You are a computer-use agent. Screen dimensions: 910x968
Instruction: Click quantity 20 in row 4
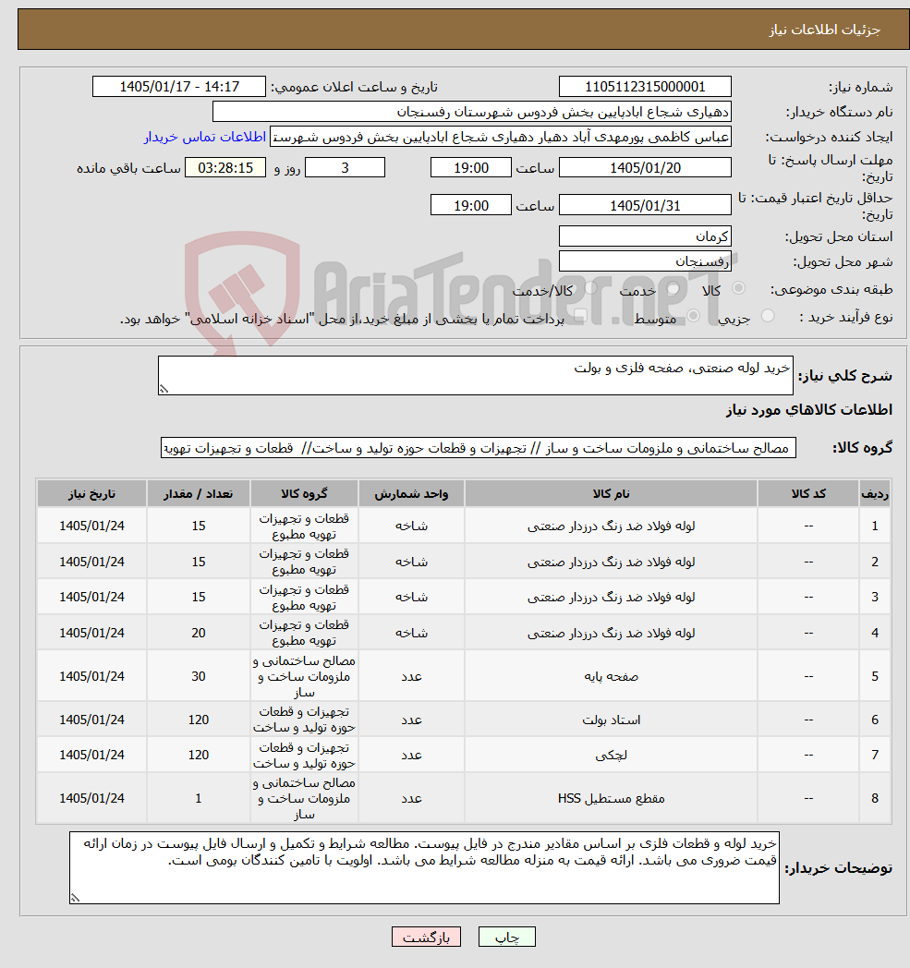point(199,633)
